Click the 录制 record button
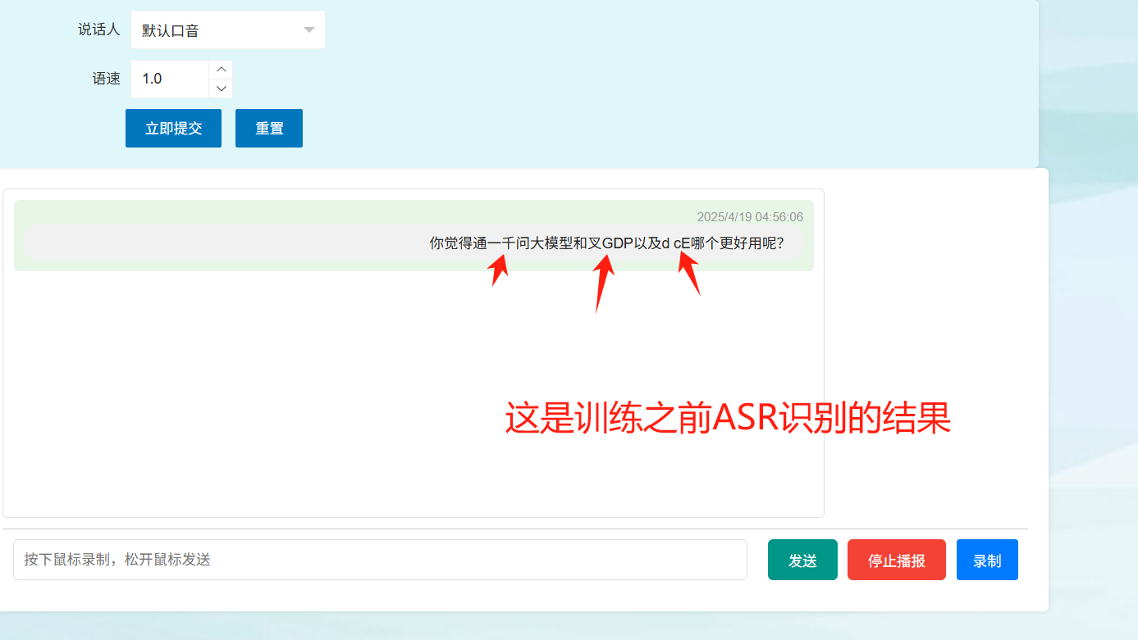1138x640 pixels. [987, 560]
